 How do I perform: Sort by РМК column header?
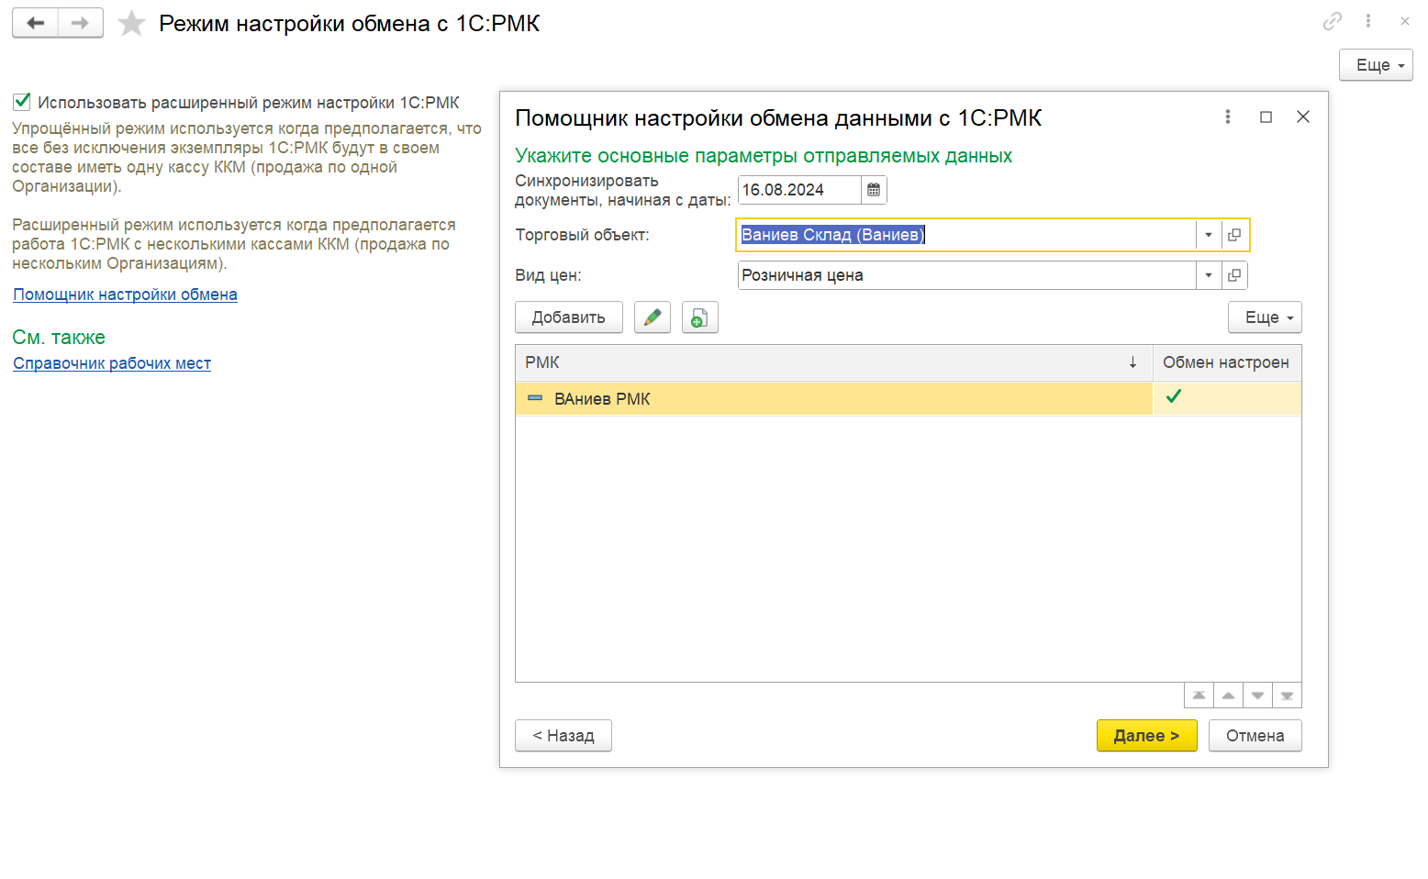833,362
